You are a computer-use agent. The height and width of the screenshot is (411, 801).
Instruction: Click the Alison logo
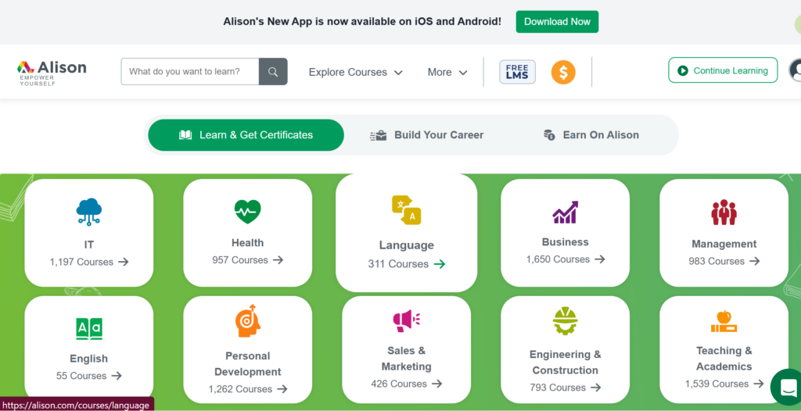click(x=52, y=72)
